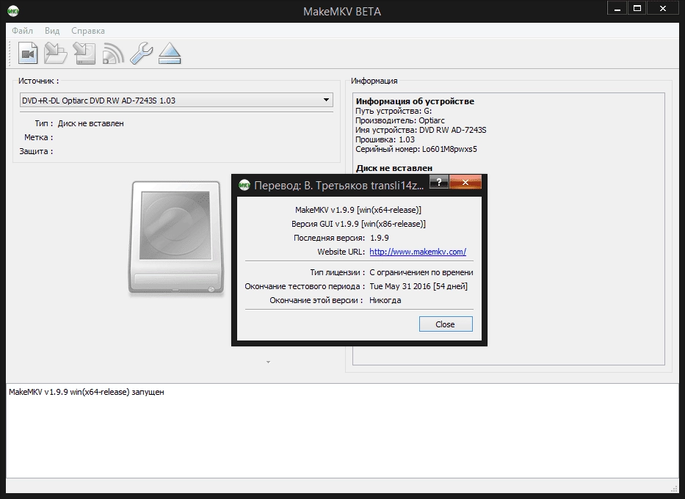The width and height of the screenshot is (685, 499).
Task: Open the makemkv.com website link
Action: click(x=418, y=252)
